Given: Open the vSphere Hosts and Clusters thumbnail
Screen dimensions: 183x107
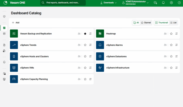Looking at the screenshot, I should tap(14, 56).
